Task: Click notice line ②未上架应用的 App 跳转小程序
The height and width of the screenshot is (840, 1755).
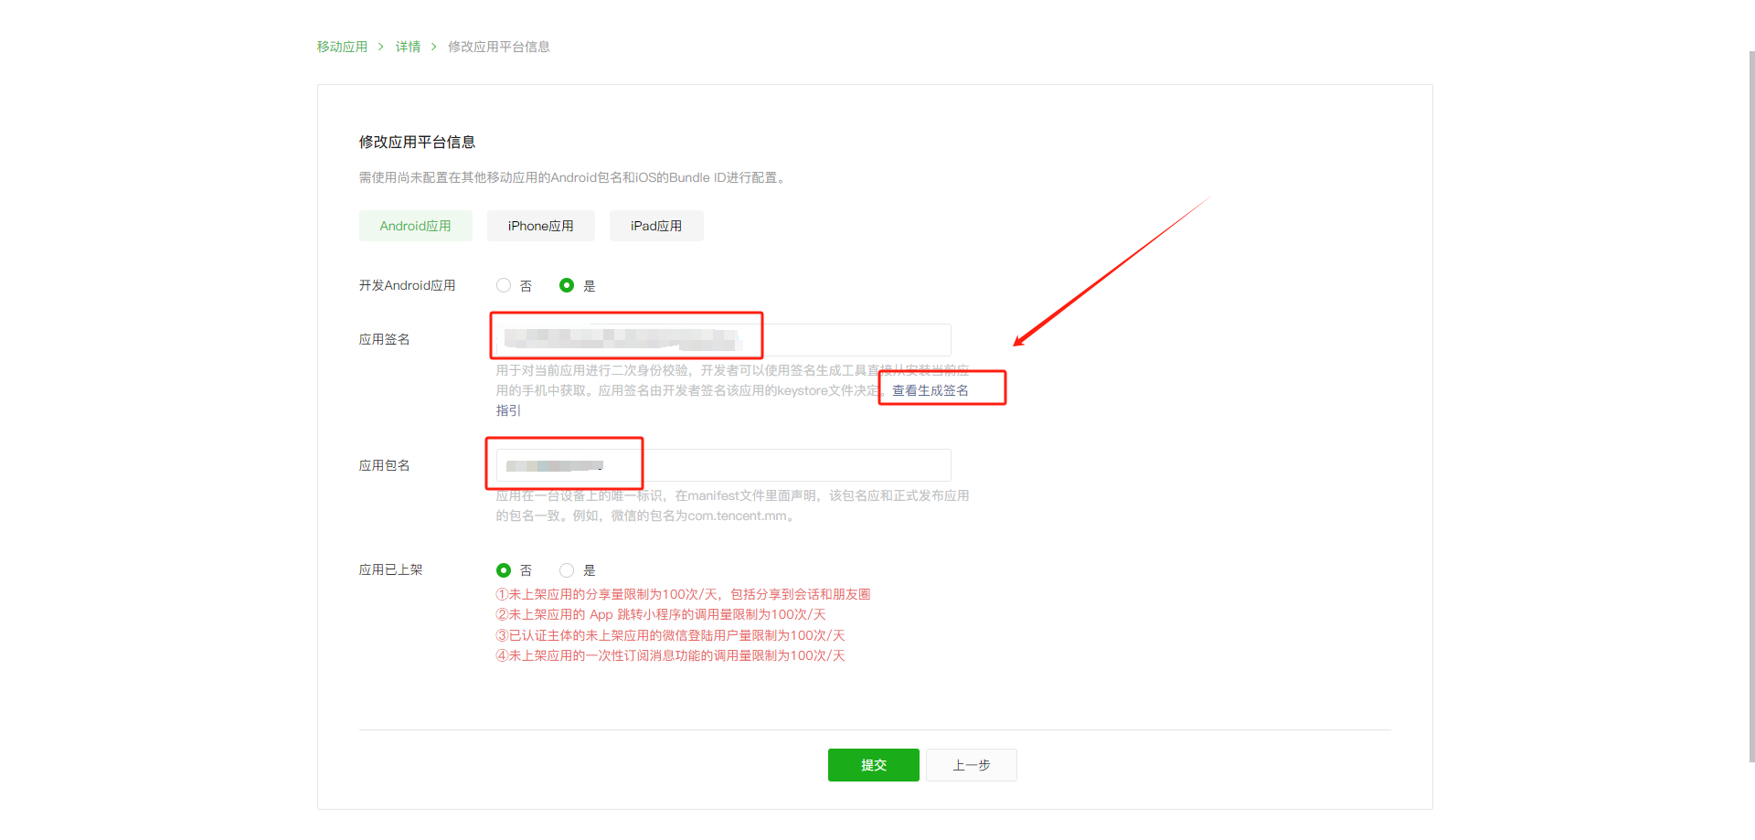Action: click(x=661, y=614)
